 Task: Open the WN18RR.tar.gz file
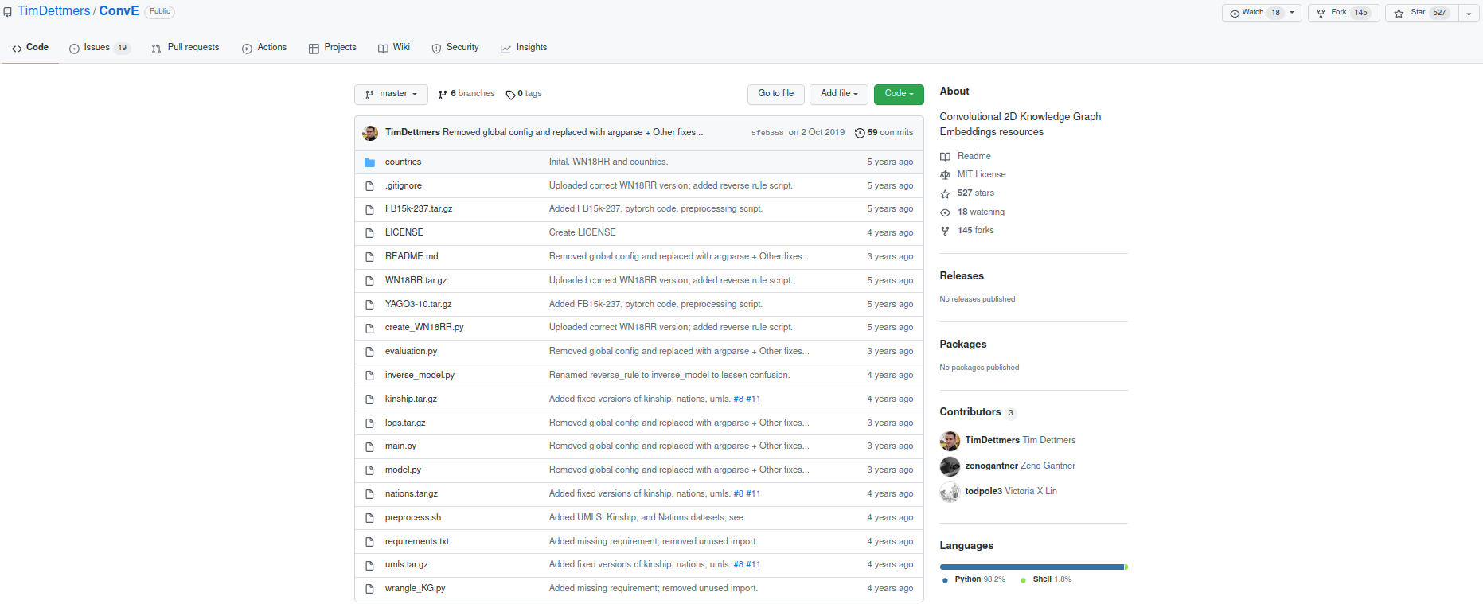point(416,281)
